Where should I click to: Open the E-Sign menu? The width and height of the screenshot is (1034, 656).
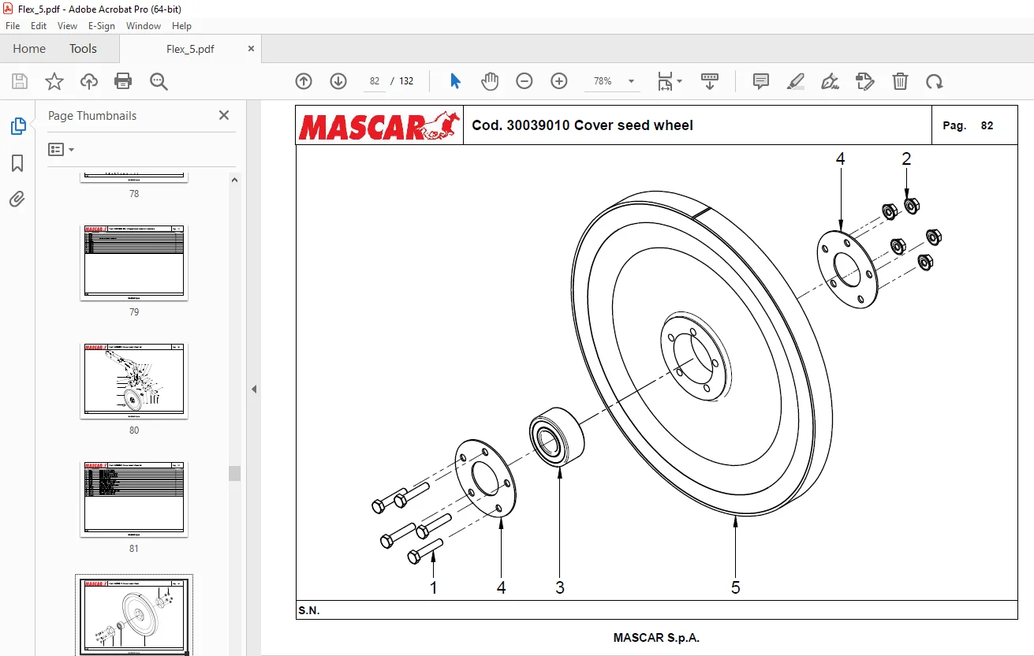(102, 26)
